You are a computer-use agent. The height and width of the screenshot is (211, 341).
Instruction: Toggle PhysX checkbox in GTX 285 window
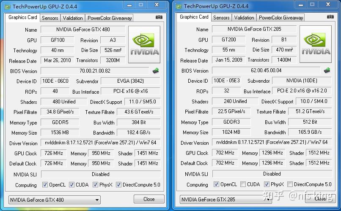point(267,184)
